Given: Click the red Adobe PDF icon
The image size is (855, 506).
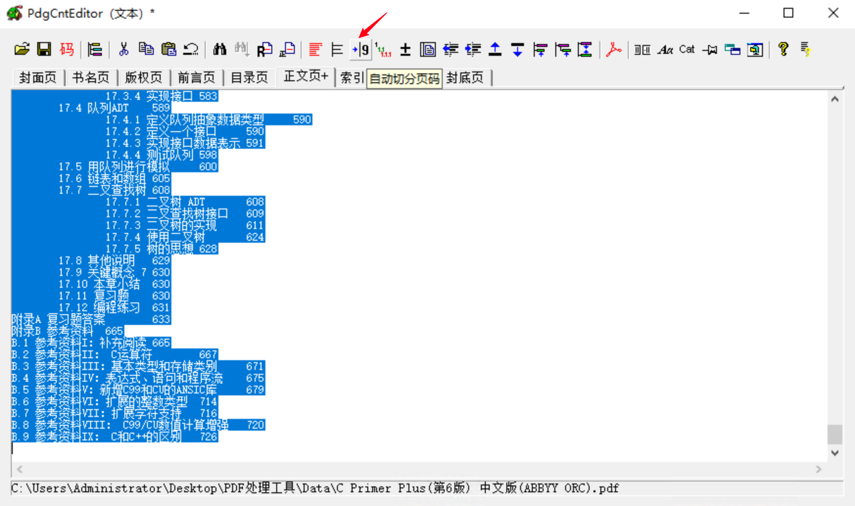Looking at the screenshot, I should pos(614,49).
